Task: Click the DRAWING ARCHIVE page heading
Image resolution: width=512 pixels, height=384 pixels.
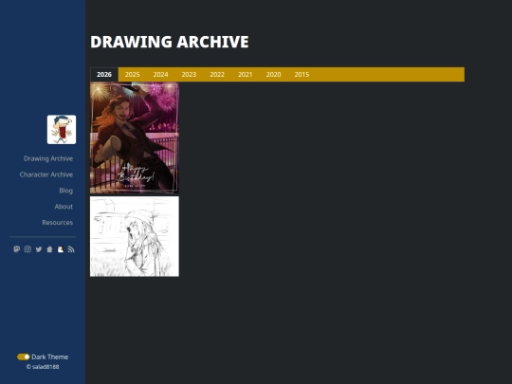Action: click(x=170, y=42)
